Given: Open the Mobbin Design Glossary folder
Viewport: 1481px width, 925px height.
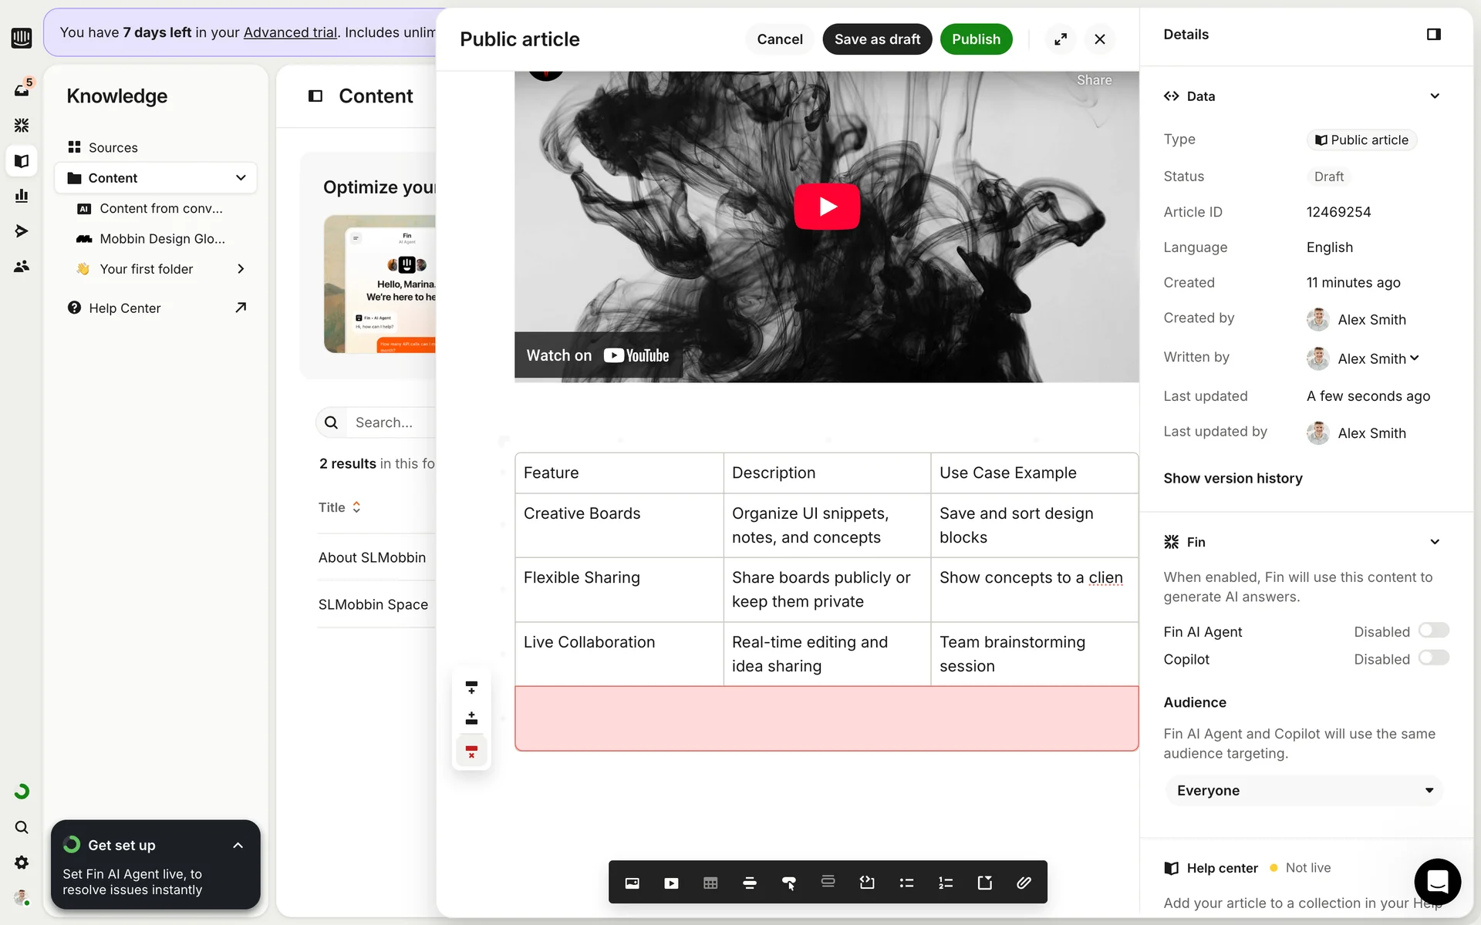Looking at the screenshot, I should tap(162, 239).
